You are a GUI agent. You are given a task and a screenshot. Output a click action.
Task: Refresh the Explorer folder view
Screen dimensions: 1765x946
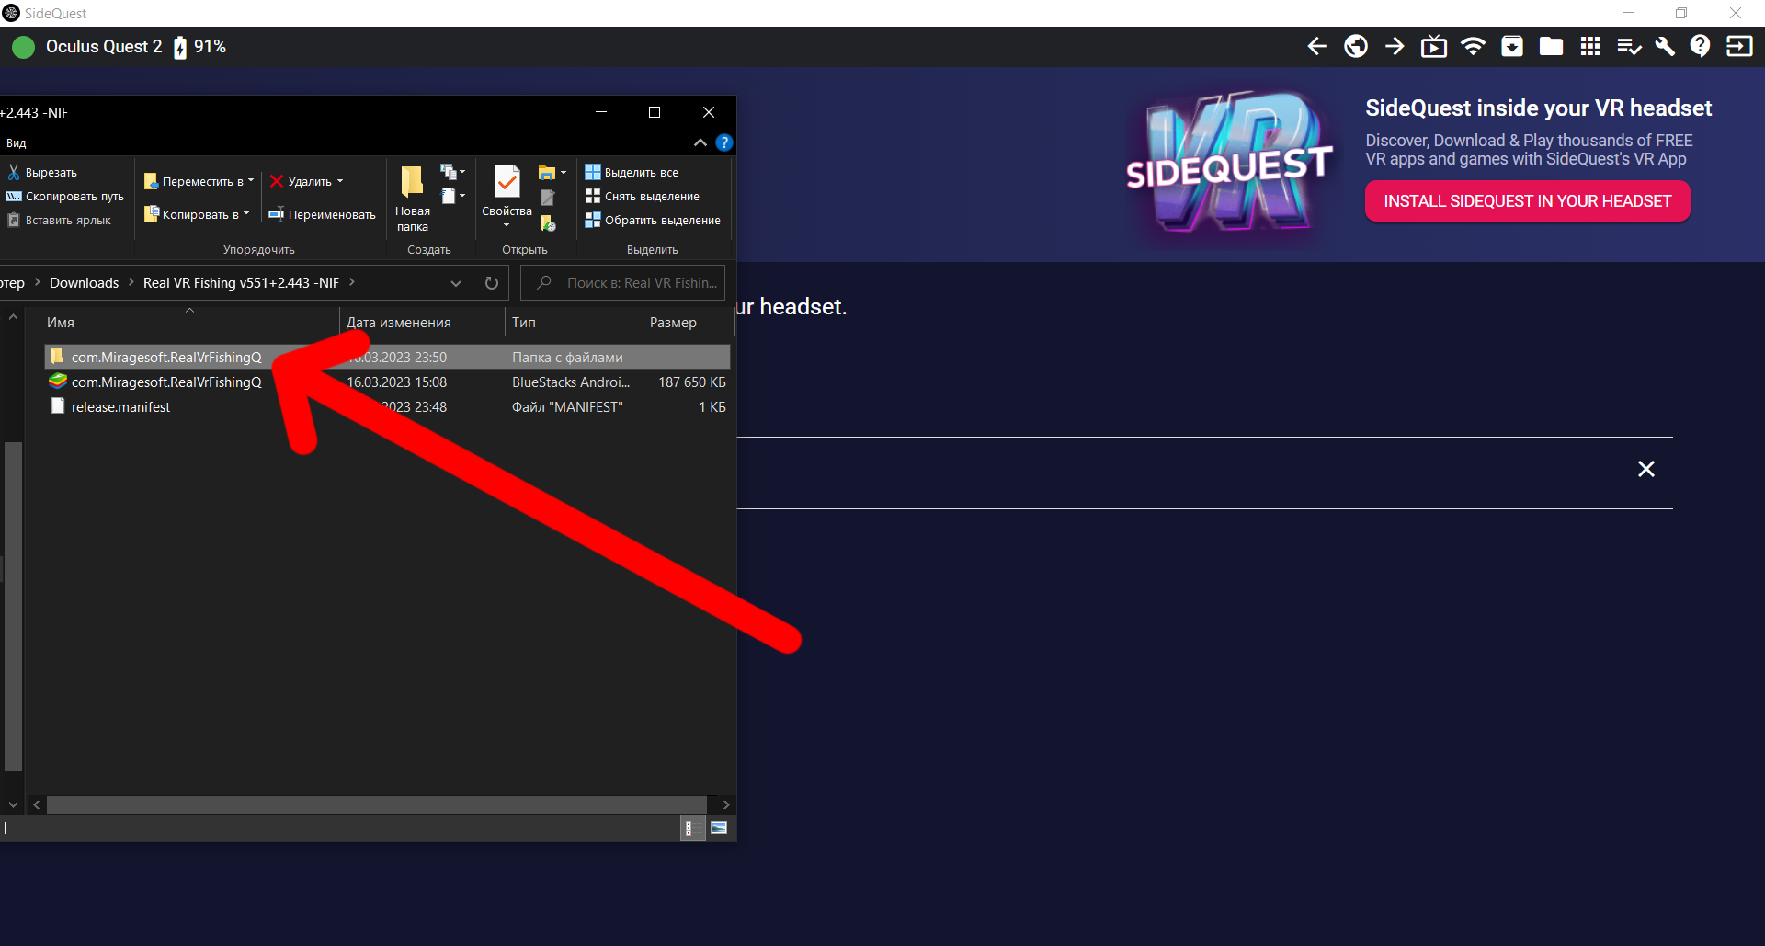pos(492,283)
